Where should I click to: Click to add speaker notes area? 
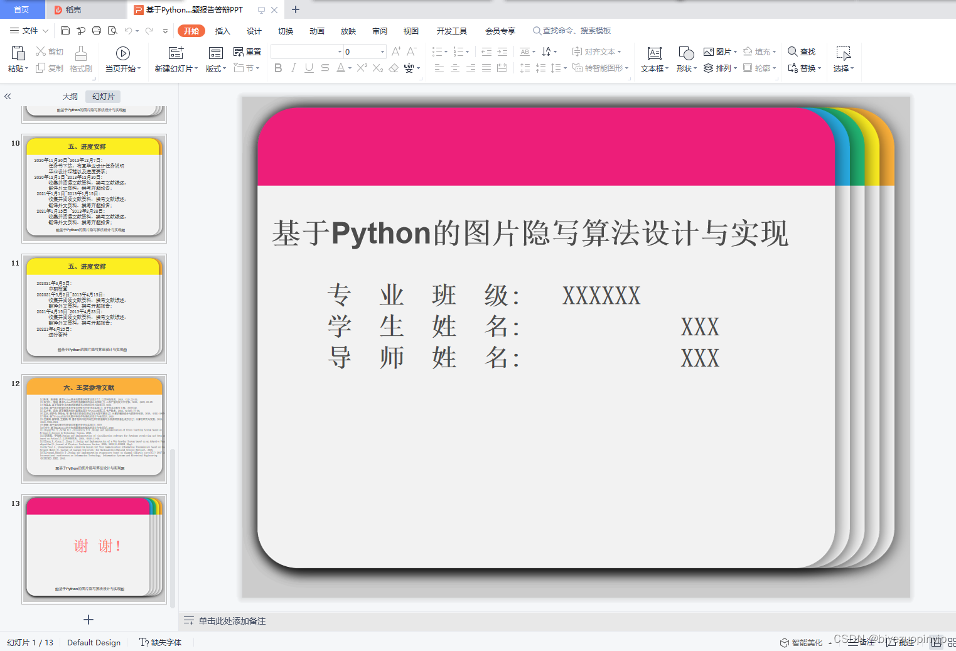pyautogui.click(x=232, y=621)
